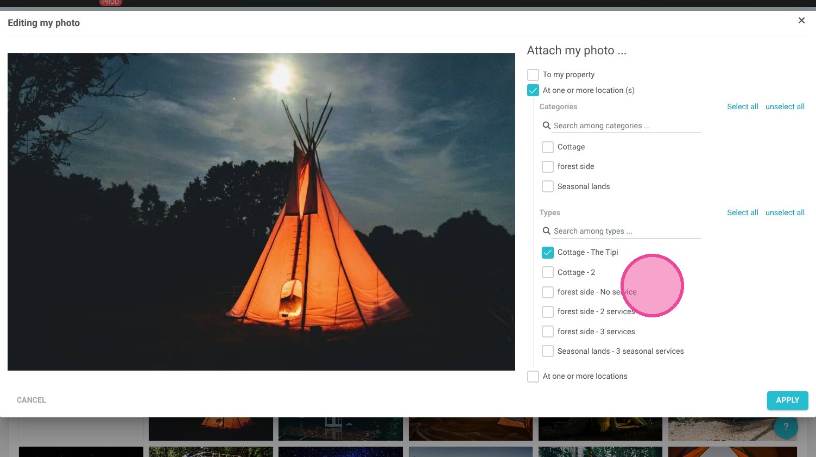The width and height of the screenshot is (816, 457).
Task: Apply the photo attachment changes
Action: pos(787,400)
